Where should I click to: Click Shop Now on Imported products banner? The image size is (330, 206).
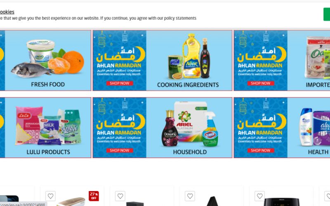pos(261,83)
